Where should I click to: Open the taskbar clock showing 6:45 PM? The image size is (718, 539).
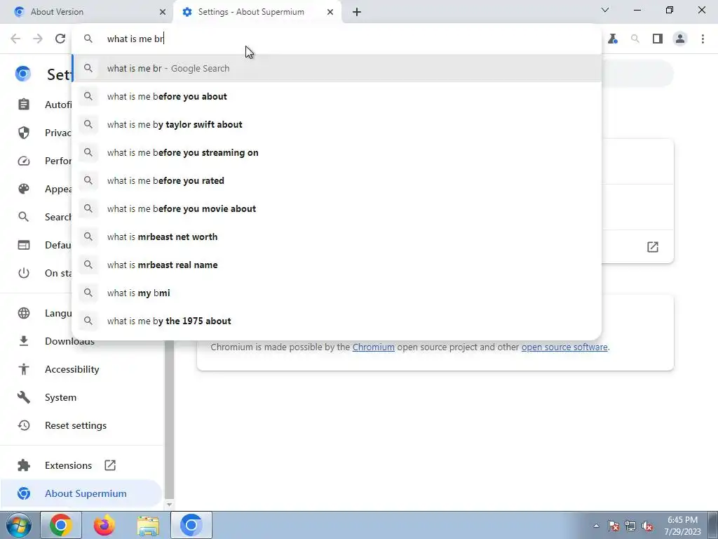[682, 525]
